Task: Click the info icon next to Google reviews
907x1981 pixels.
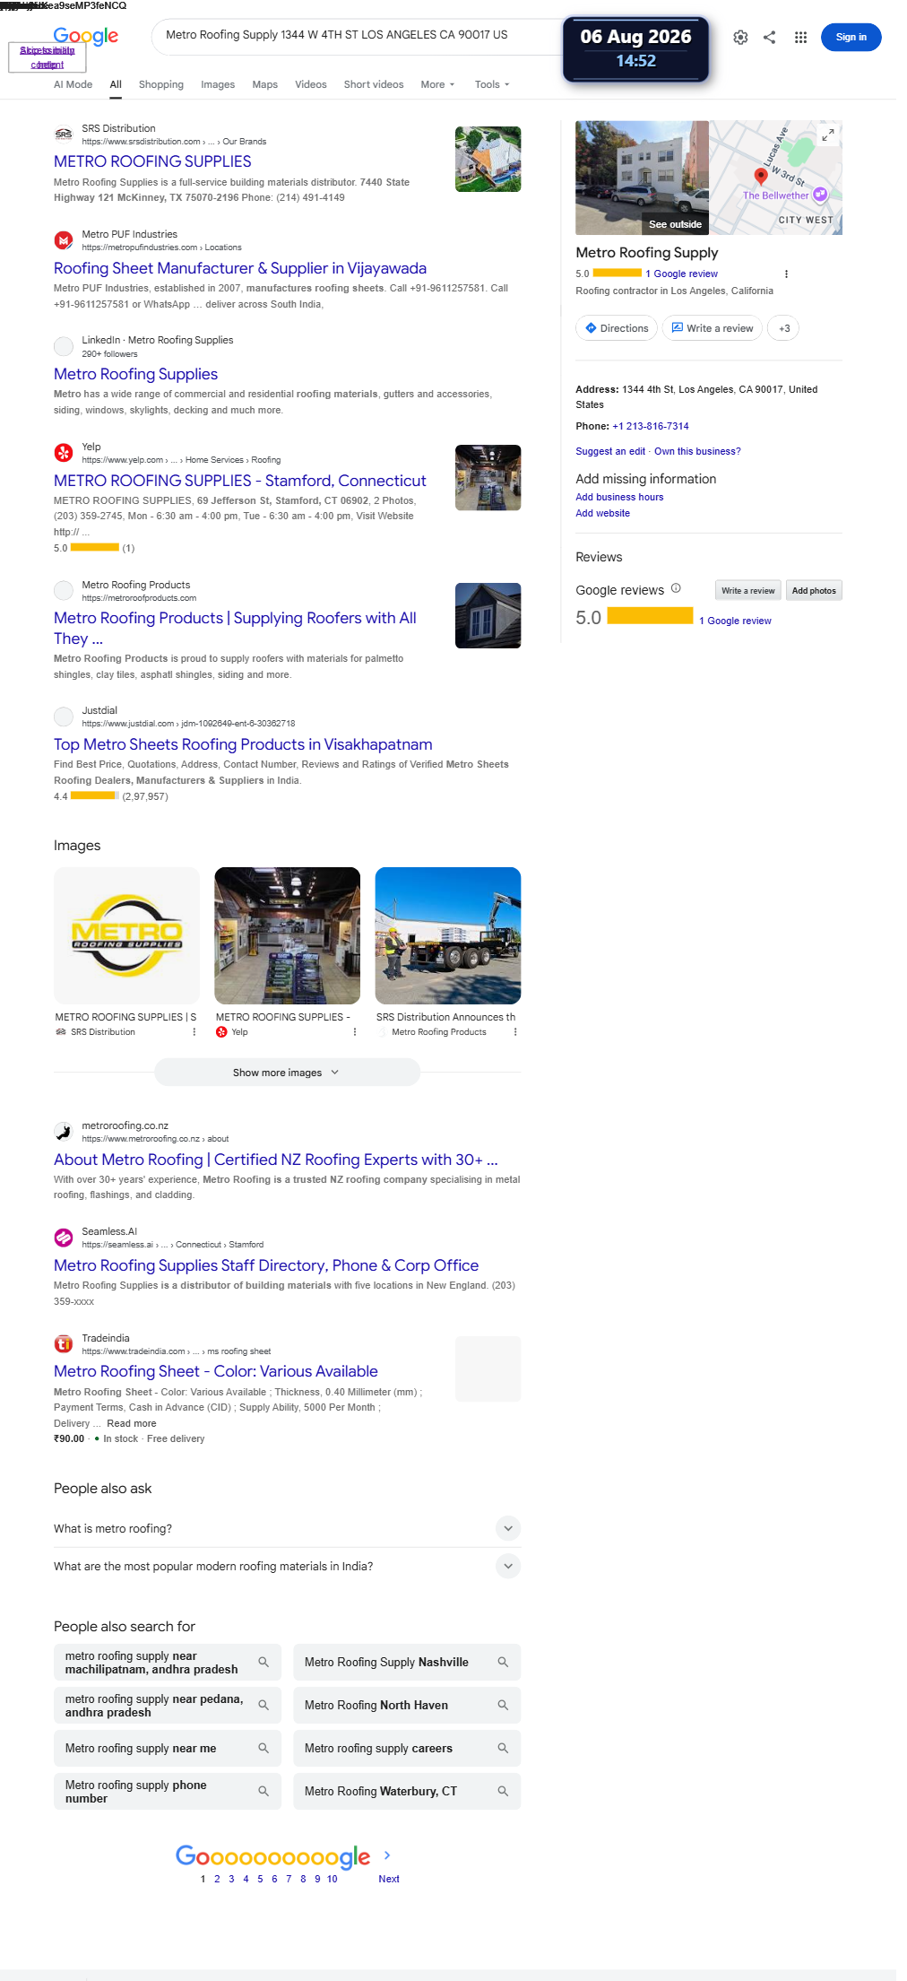Action: pos(677,589)
